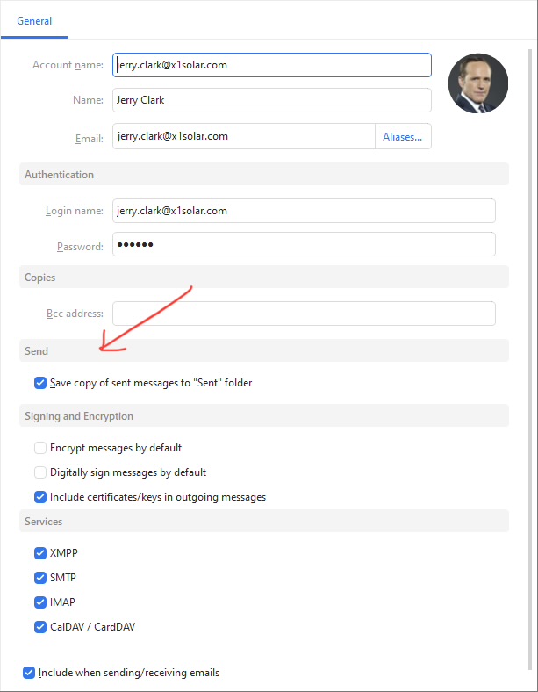Screen dimensions: 538x692
Task: Switch to the General tab
Action: tap(34, 20)
